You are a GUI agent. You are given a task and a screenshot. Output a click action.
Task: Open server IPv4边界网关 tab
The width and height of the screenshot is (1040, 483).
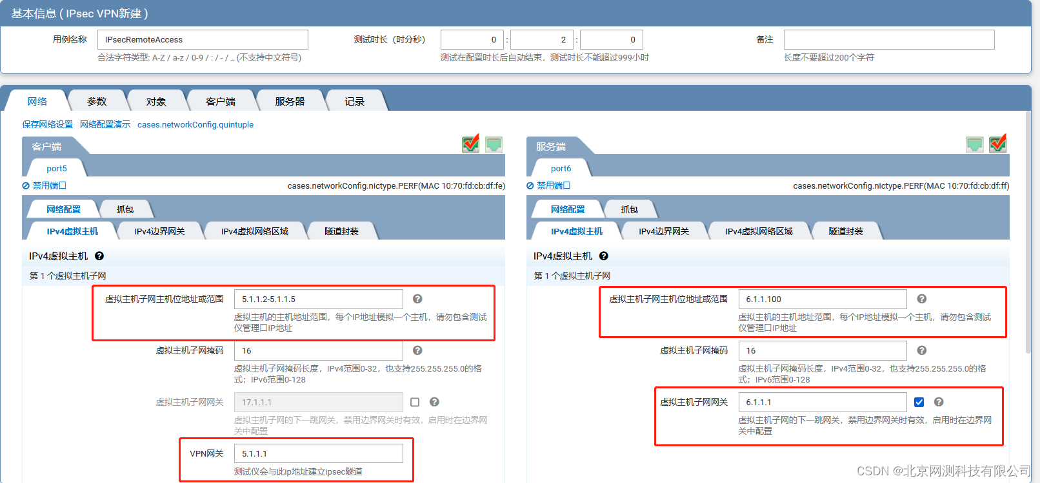[x=664, y=231]
